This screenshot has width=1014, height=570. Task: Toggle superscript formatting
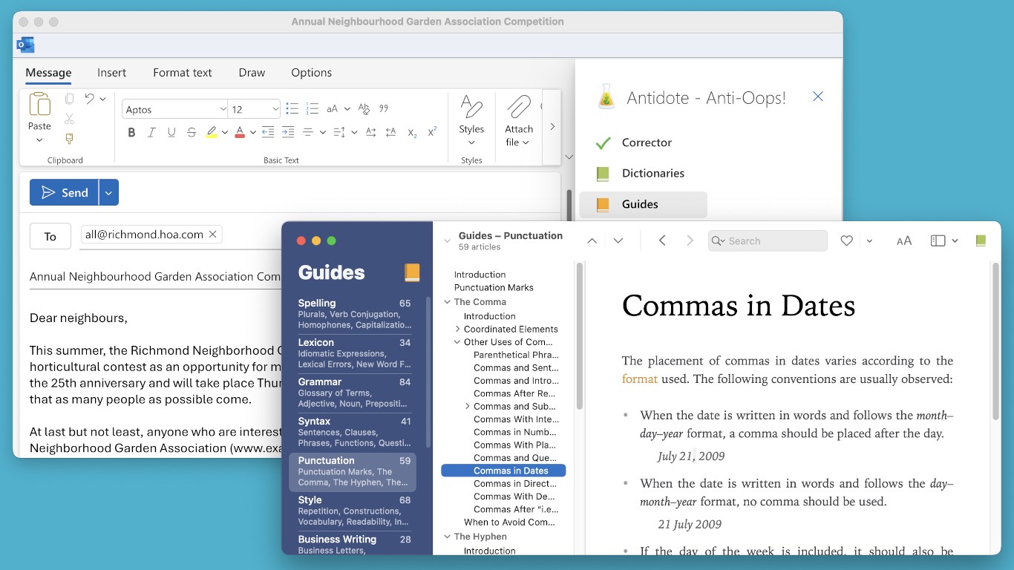tap(432, 131)
